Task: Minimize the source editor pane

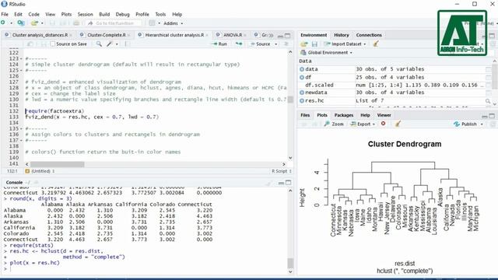Action: click(x=280, y=36)
